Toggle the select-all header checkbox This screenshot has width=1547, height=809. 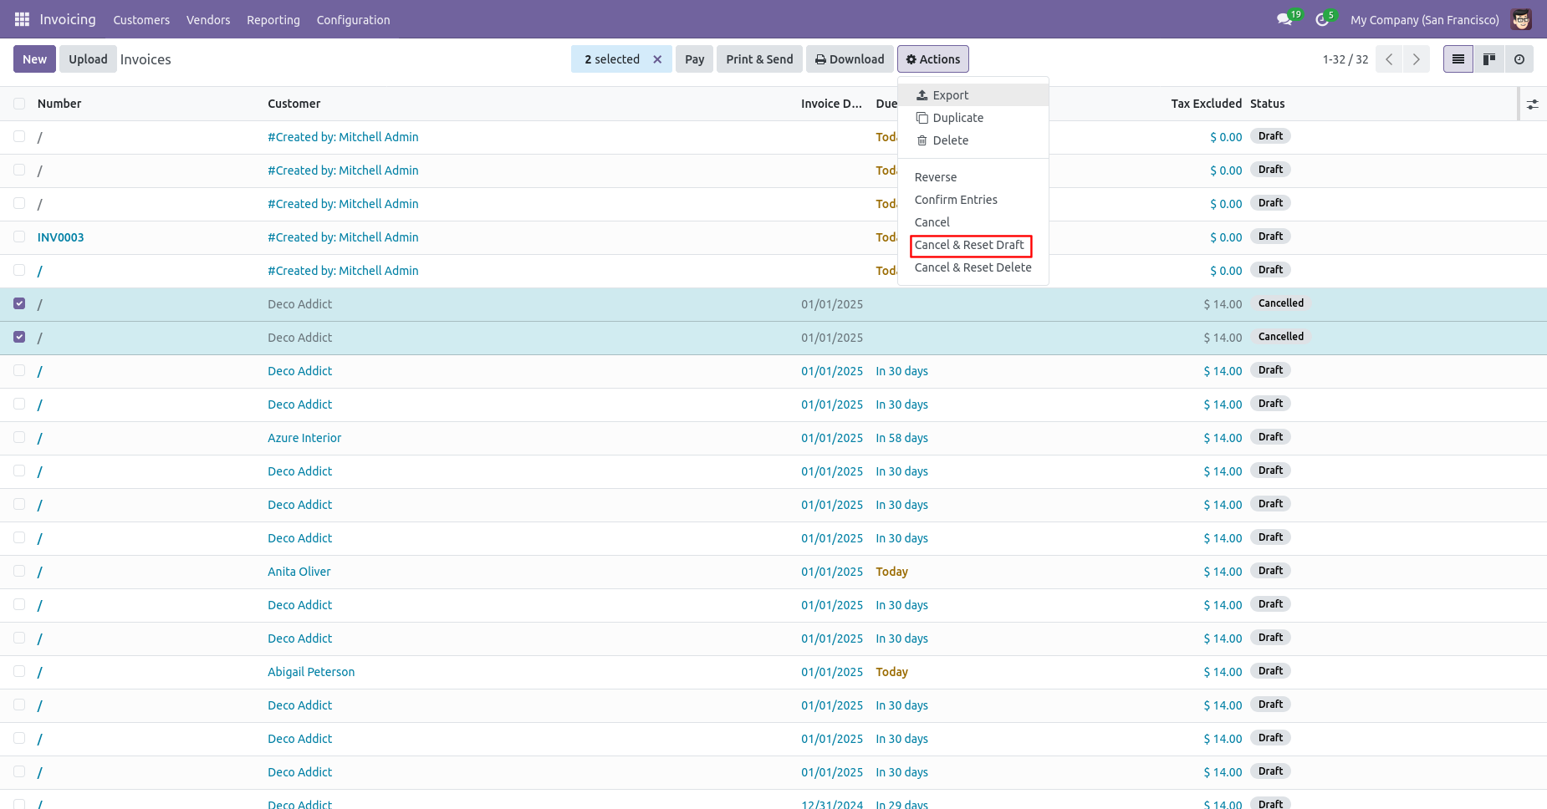pyautogui.click(x=19, y=104)
